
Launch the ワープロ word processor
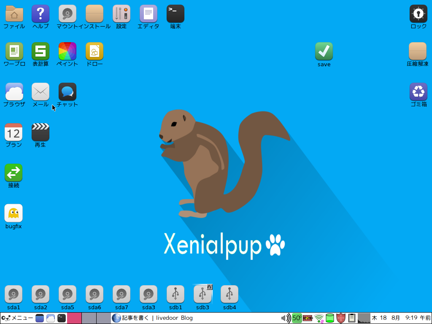tap(14, 51)
